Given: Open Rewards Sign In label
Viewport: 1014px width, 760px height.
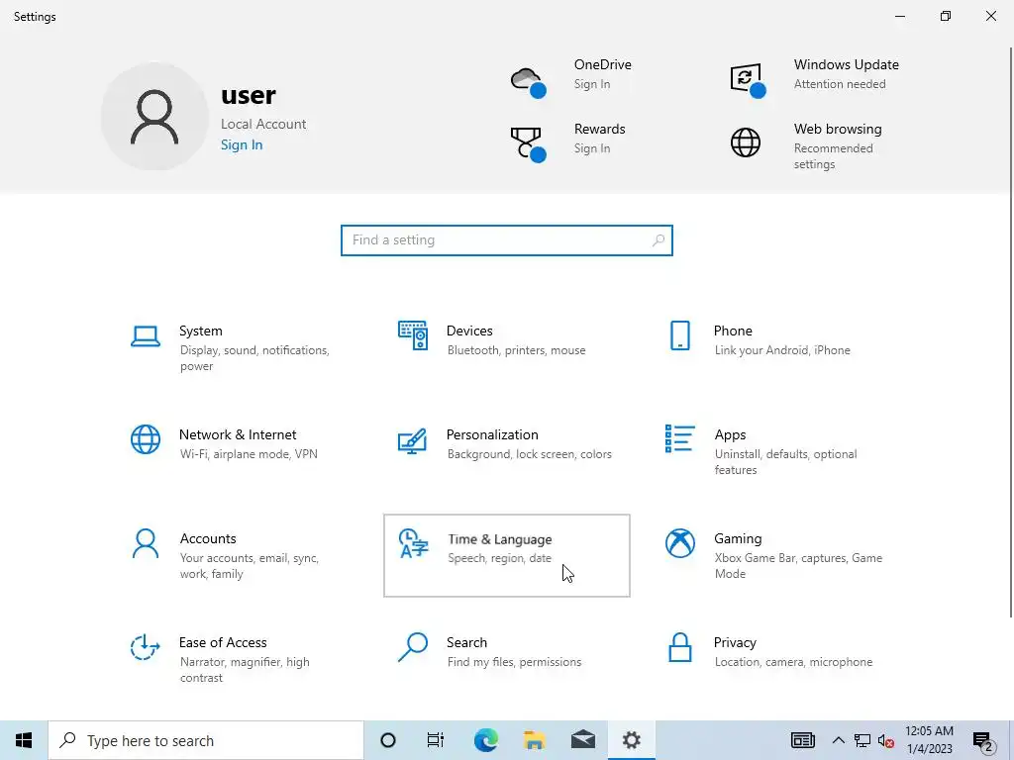Looking at the screenshot, I should (x=592, y=148).
